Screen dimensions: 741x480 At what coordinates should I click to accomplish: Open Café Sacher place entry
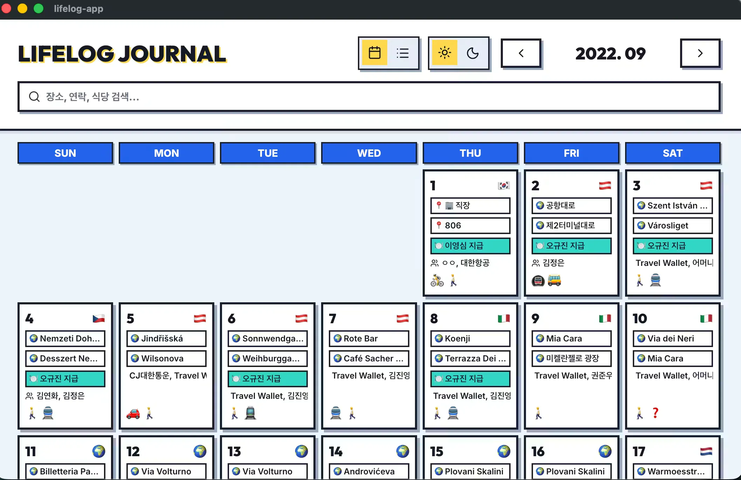pyautogui.click(x=369, y=358)
